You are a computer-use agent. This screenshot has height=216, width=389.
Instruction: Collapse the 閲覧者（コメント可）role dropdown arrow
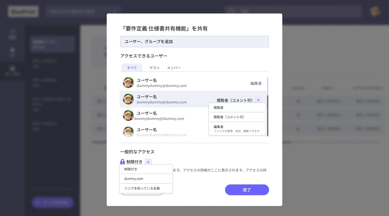(258, 100)
